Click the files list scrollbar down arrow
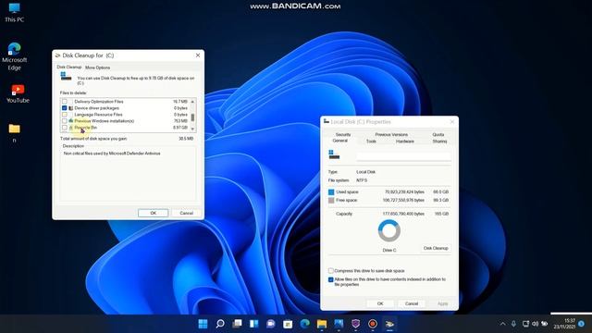This screenshot has width=592, height=333. pyautogui.click(x=192, y=129)
